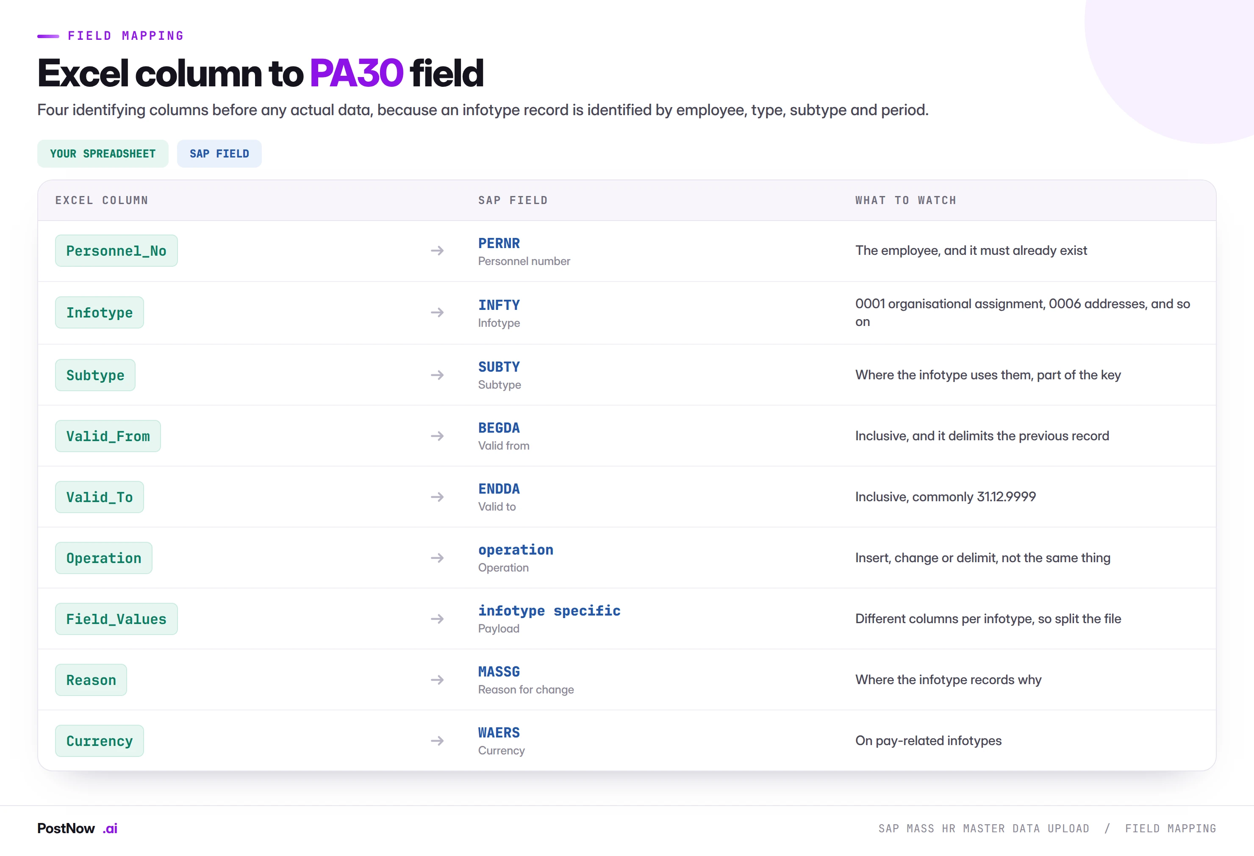
Task: Click the green Currency column chip
Action: pos(99,741)
